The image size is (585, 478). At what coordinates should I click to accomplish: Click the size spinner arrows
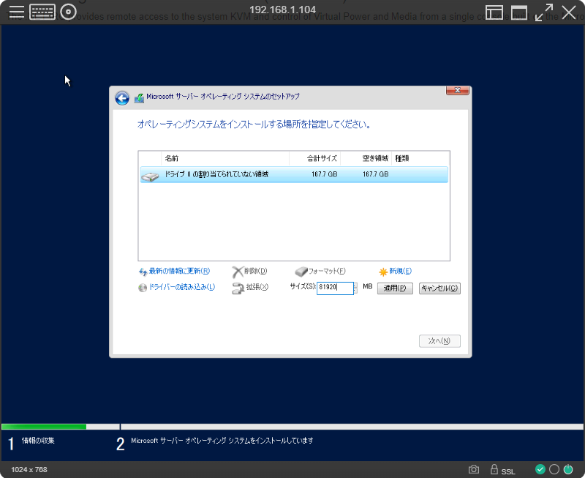(355, 288)
